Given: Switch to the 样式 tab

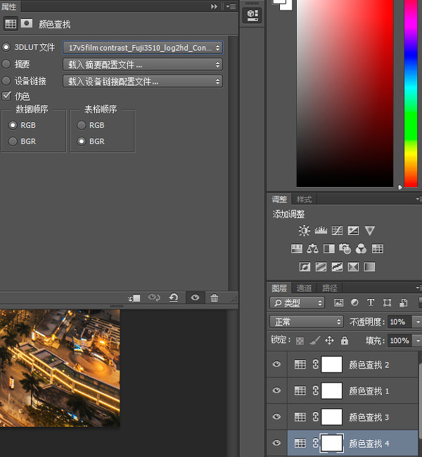Looking at the screenshot, I should (304, 200).
